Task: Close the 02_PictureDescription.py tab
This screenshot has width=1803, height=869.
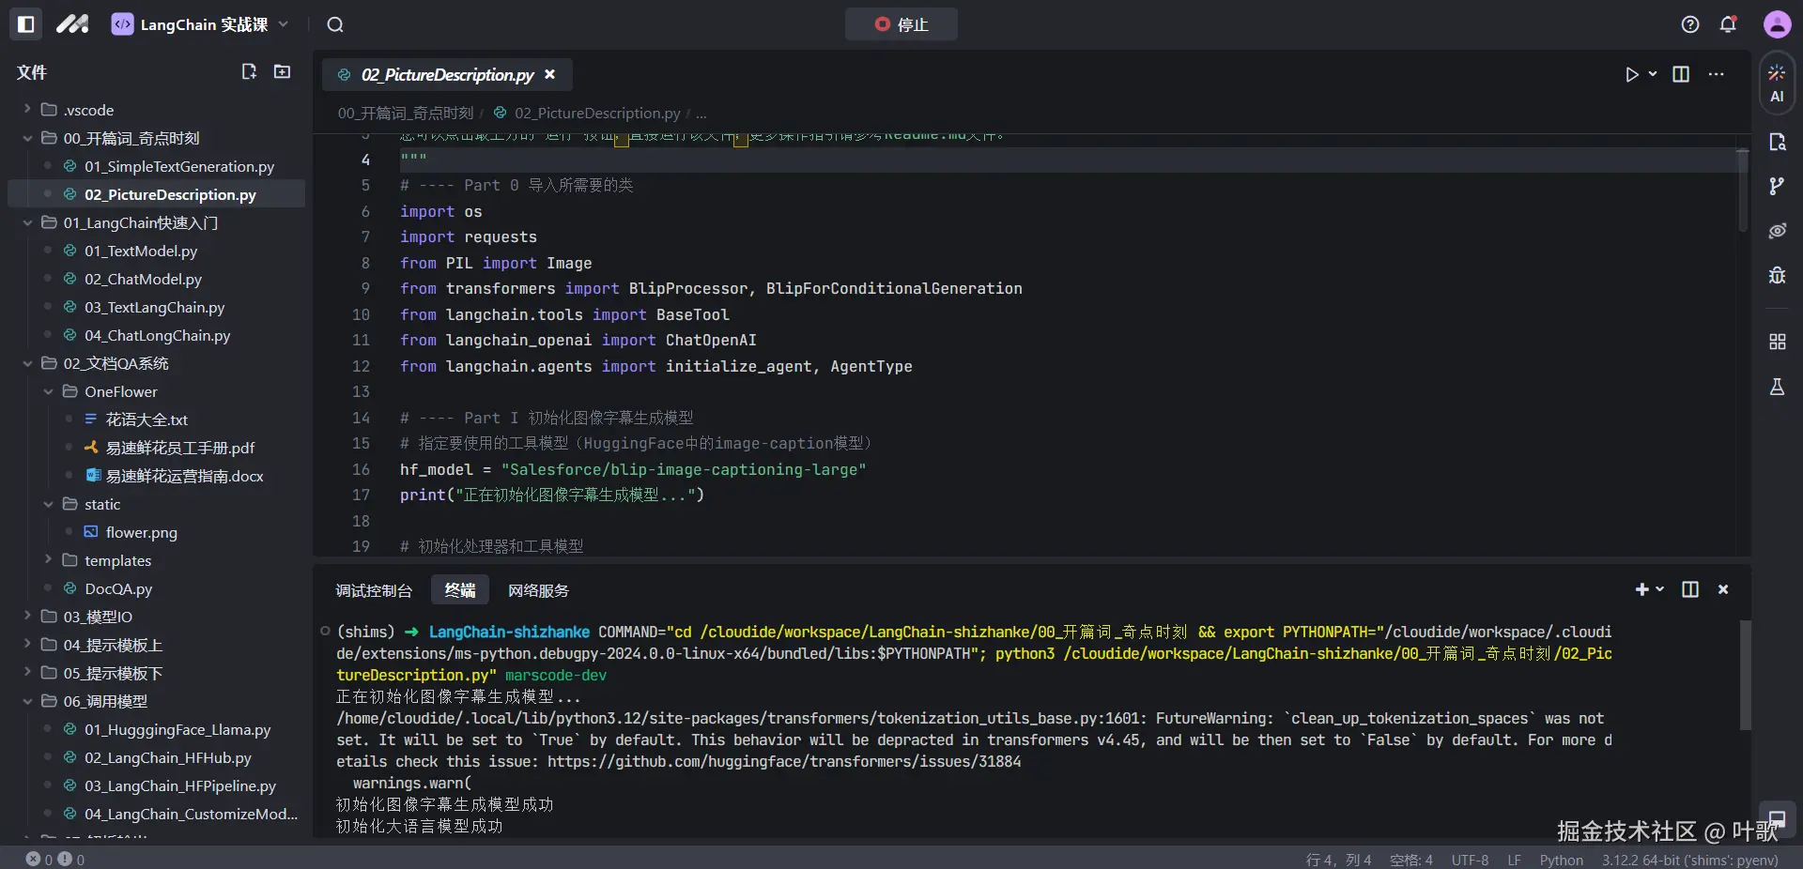Action: tap(550, 74)
